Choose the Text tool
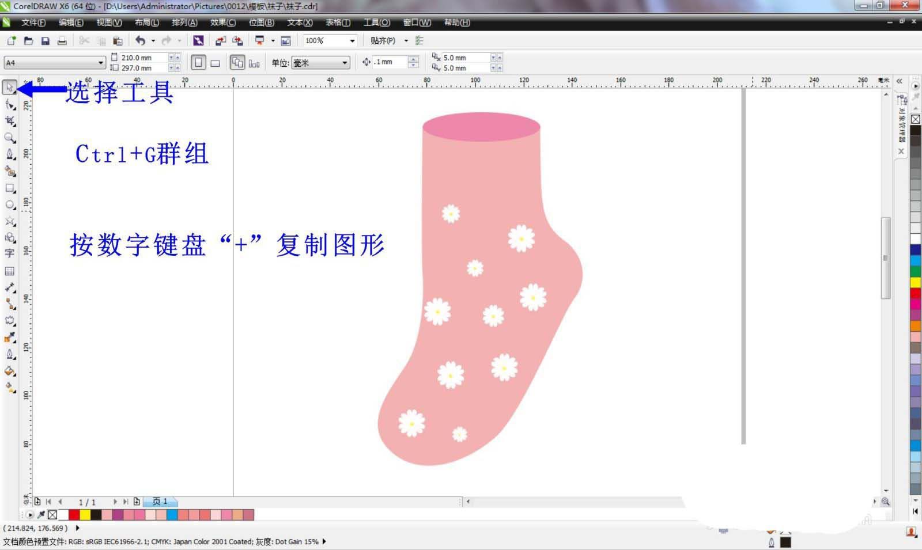 click(10, 252)
